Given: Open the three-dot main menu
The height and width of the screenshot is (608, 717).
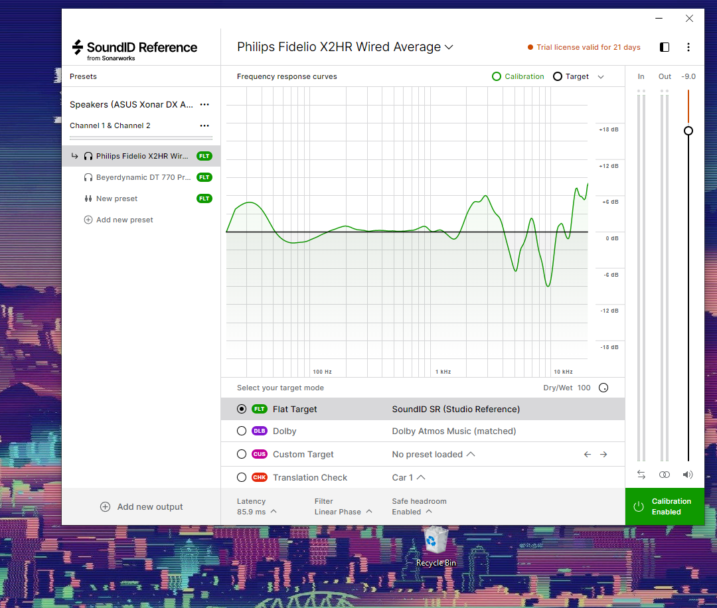Looking at the screenshot, I should click(x=688, y=47).
